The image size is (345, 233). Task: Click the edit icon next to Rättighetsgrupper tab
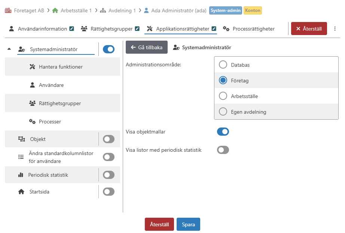[x=137, y=29]
